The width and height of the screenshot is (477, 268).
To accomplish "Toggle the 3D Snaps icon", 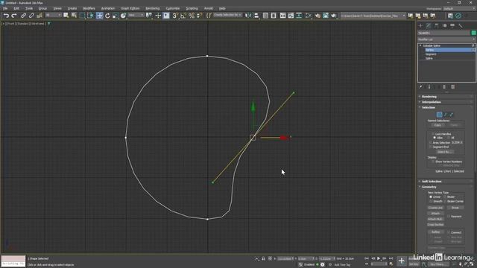I will [x=175, y=16].
